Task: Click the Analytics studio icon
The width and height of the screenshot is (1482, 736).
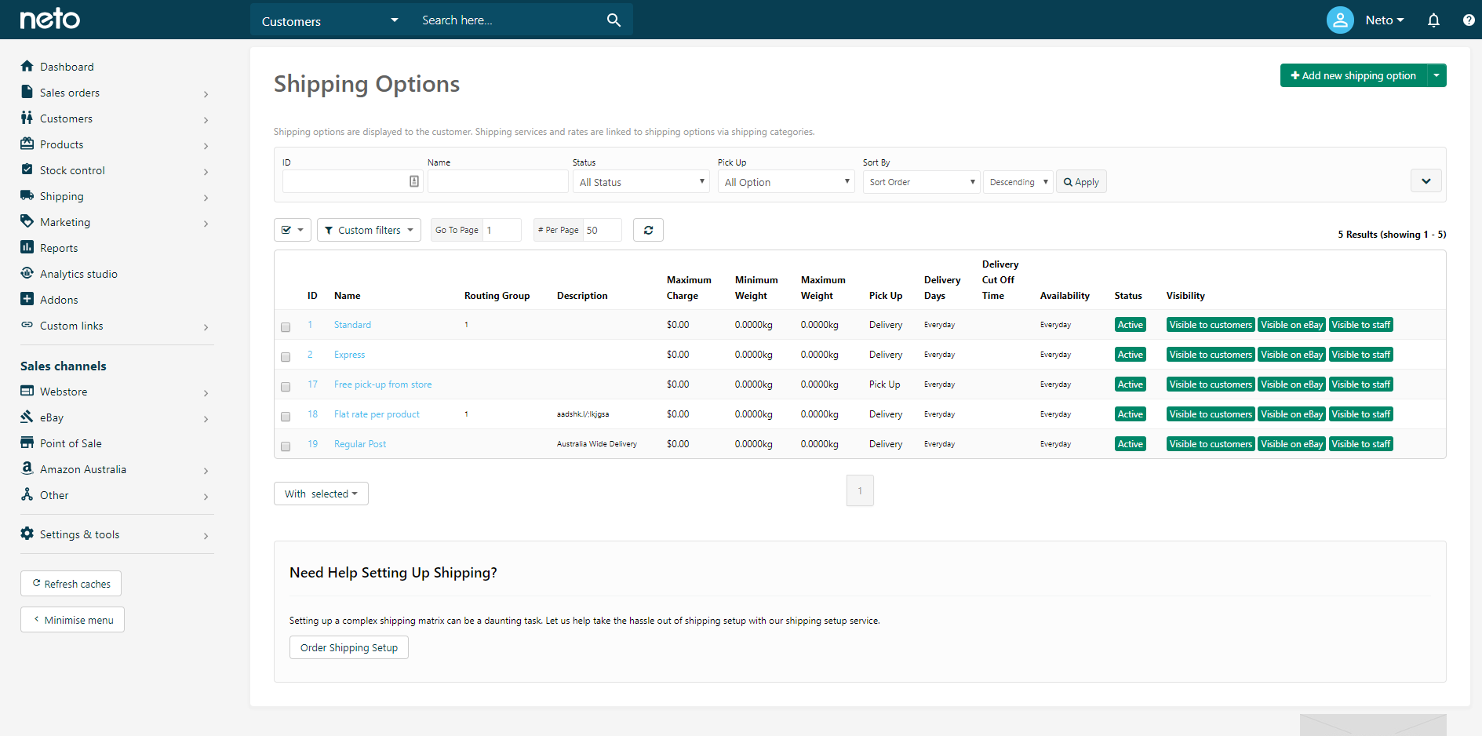Action: tap(27, 273)
